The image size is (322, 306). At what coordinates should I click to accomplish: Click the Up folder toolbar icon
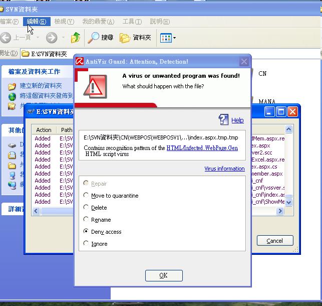click(x=76, y=38)
